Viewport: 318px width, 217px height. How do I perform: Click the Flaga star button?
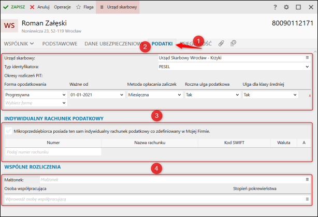point(85,7)
